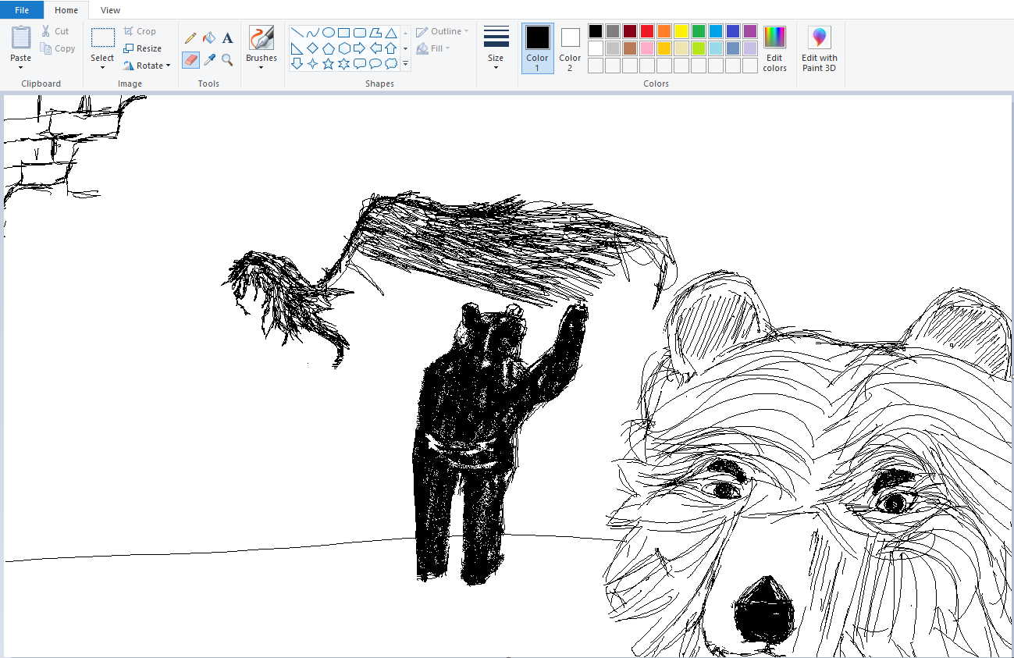Click the Edit colors button
This screenshot has width=1014, height=658.
[774, 49]
